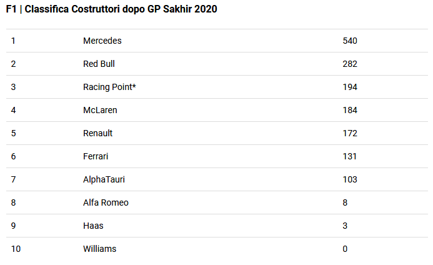Screen dimensions: 433x265
Task: Select the Haas team name
Action: [x=93, y=226]
